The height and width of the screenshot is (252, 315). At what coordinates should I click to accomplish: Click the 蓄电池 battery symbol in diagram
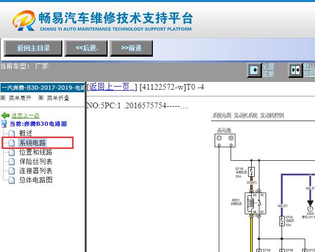pos(225,140)
